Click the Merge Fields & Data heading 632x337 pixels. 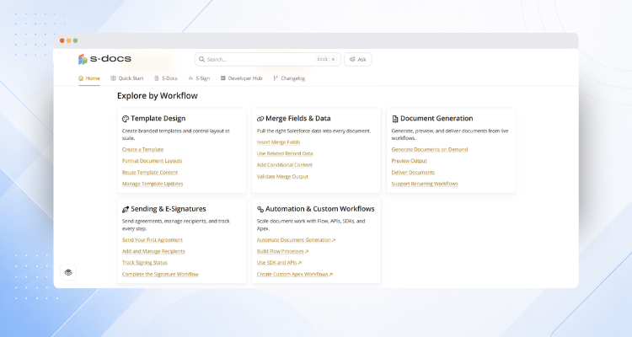tap(297, 119)
